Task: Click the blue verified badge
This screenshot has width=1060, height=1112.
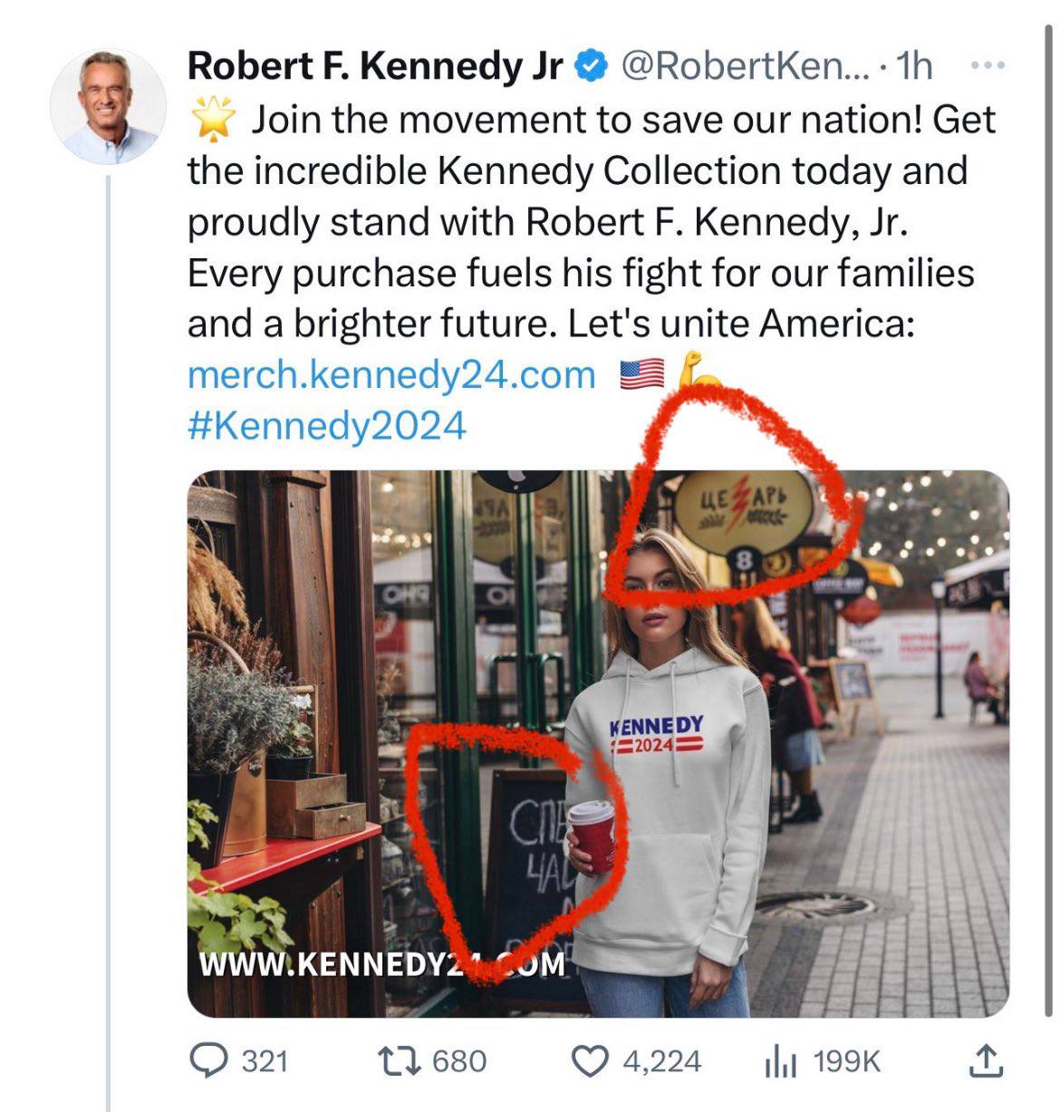Action: (592, 66)
